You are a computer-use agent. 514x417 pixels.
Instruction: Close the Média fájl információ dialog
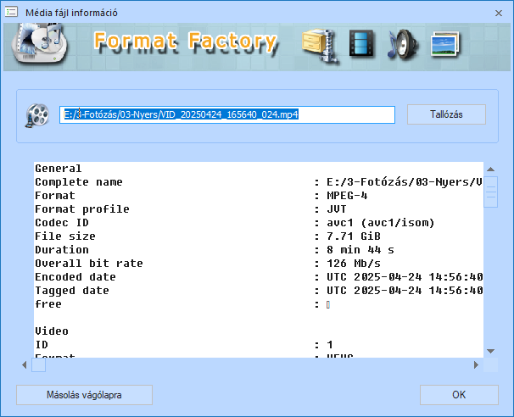[x=499, y=13]
